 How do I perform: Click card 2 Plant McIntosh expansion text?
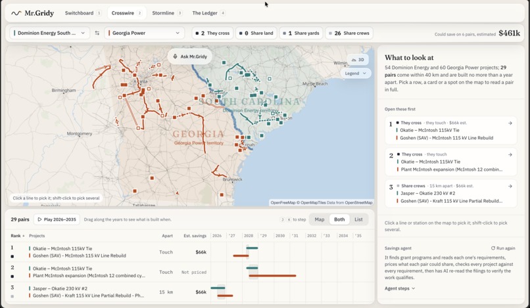point(452,169)
